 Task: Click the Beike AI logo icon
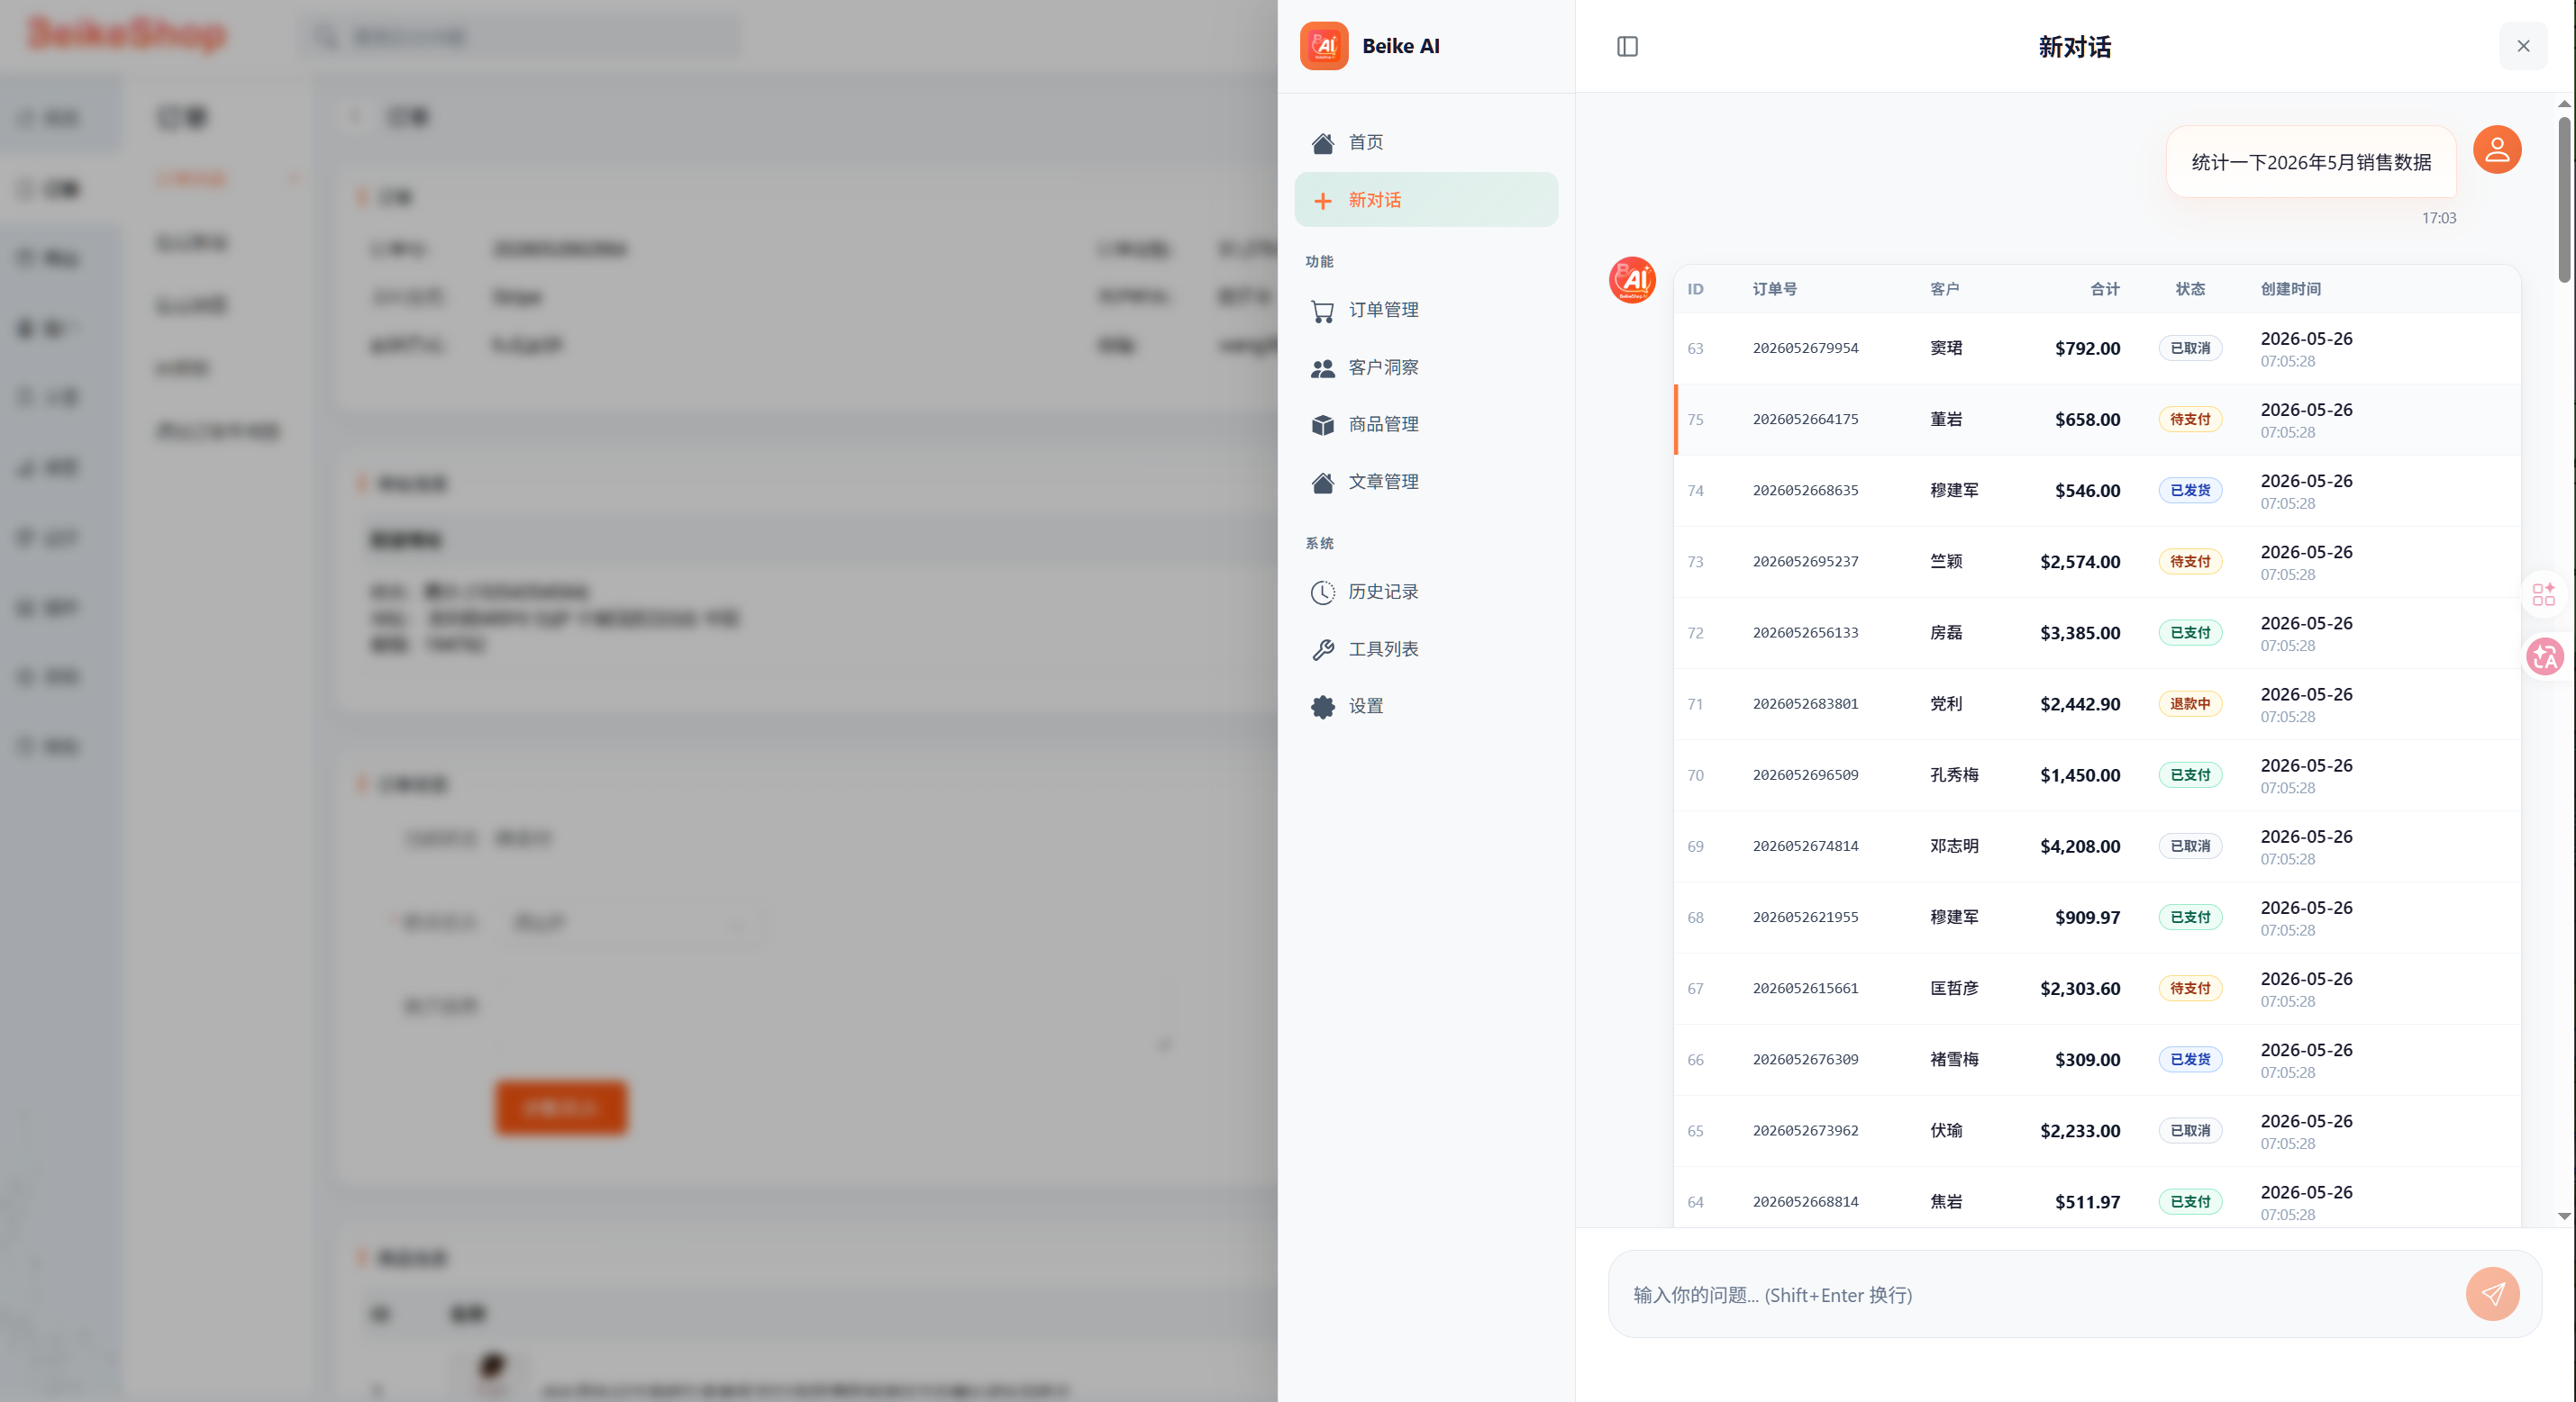coord(1324,46)
